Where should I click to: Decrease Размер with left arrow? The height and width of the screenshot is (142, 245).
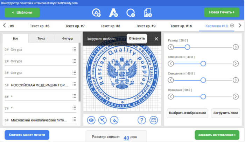171,47
